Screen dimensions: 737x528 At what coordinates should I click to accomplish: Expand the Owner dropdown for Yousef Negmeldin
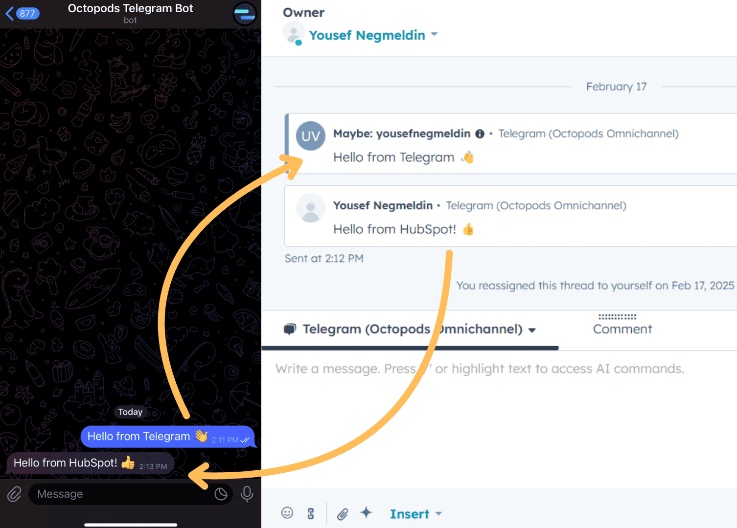pyautogui.click(x=435, y=35)
